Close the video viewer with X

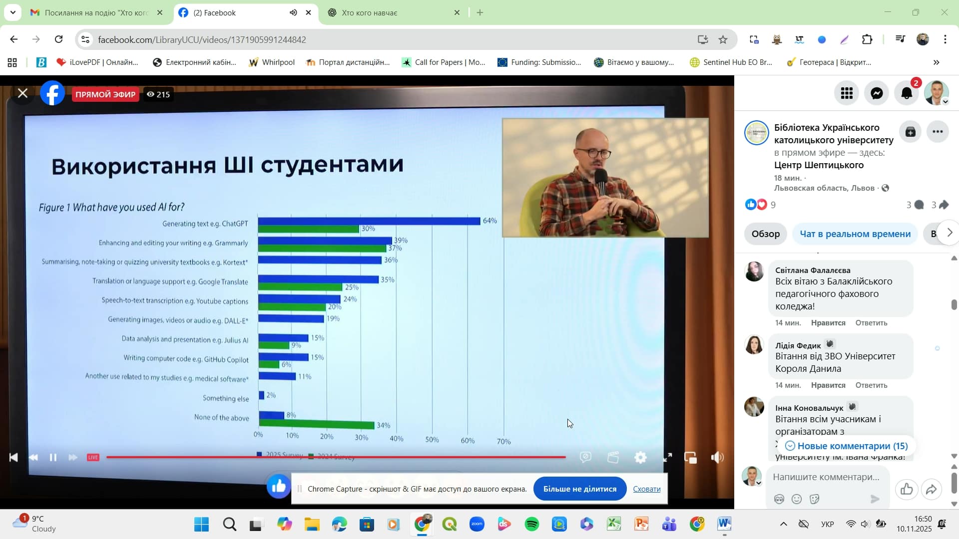tap(22, 93)
